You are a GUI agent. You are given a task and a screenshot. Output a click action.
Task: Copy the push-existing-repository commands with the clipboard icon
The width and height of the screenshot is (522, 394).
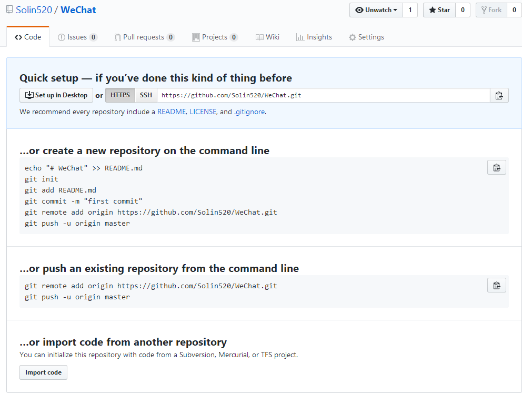pyautogui.click(x=496, y=285)
